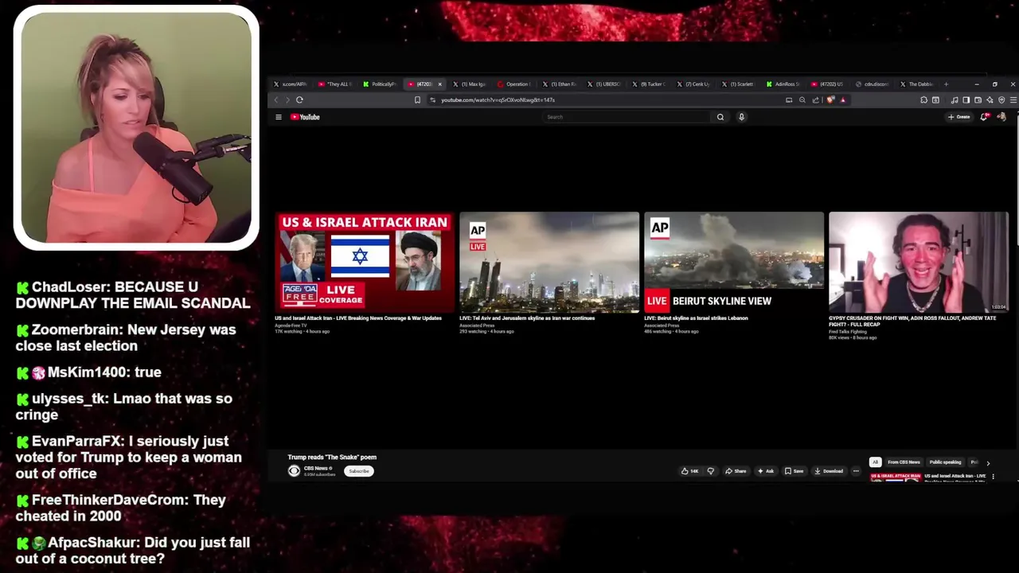Select the All filter chip
This screenshot has width=1019, height=573.
[x=875, y=462]
